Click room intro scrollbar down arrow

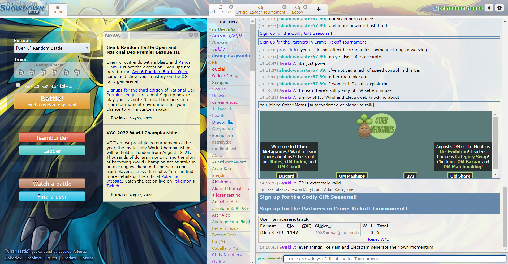click(x=495, y=174)
